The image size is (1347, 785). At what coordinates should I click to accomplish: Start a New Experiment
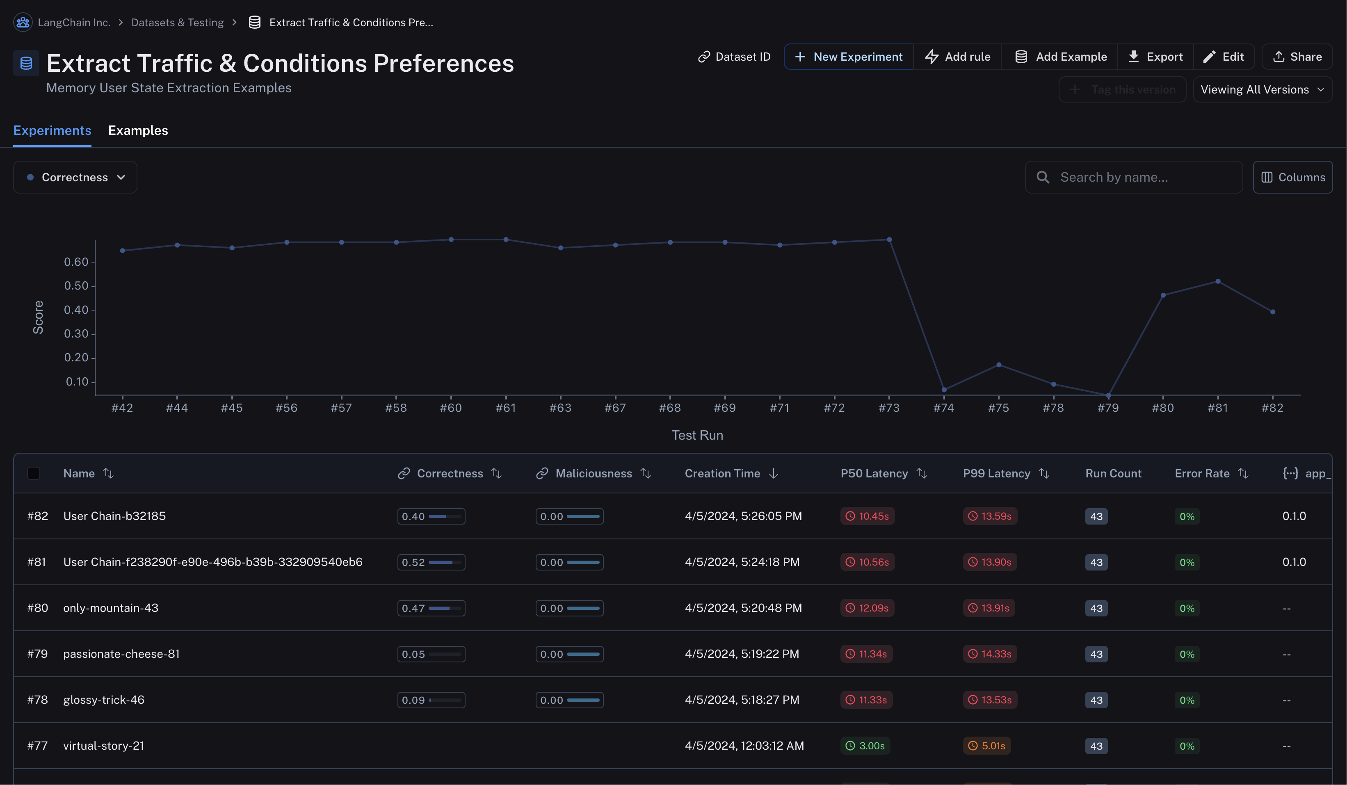pyautogui.click(x=849, y=57)
